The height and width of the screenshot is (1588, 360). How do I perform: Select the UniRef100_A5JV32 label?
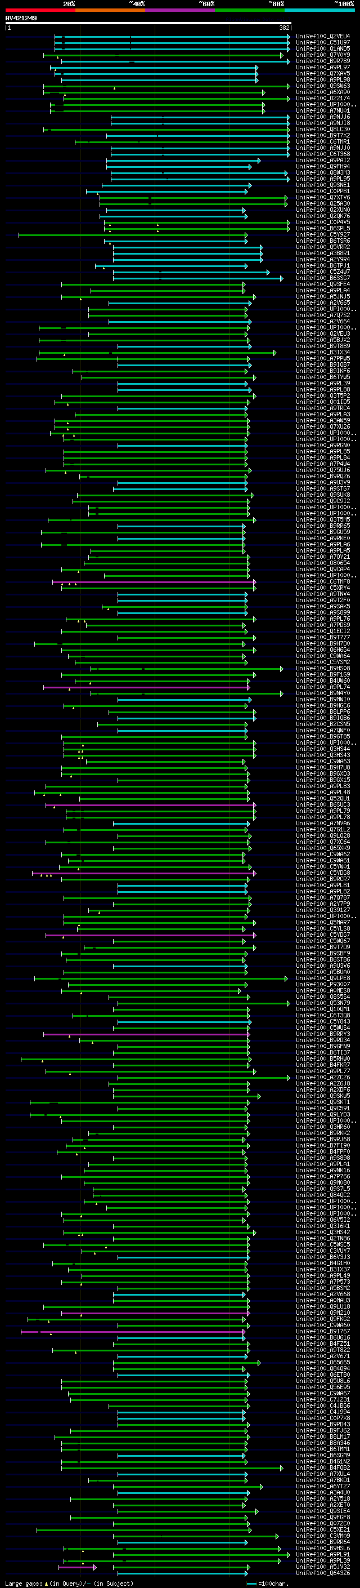tap(323, 1567)
